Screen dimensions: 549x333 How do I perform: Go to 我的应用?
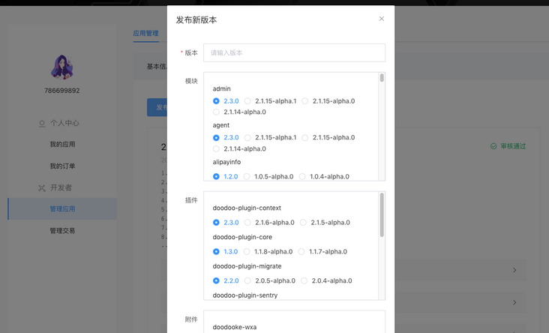(62, 144)
